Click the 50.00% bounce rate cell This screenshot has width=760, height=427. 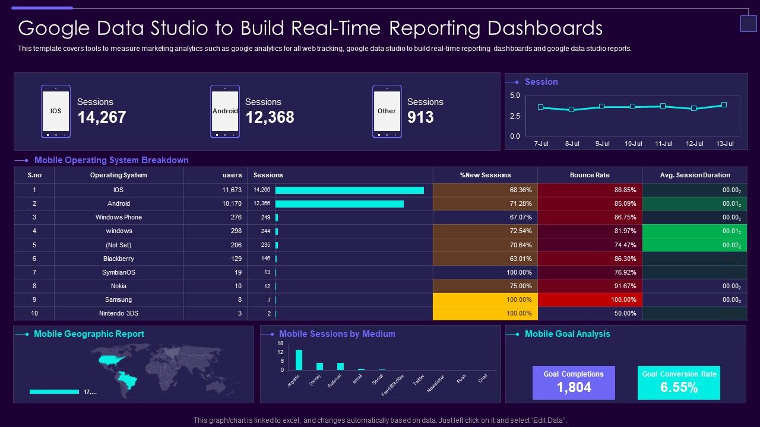590,313
